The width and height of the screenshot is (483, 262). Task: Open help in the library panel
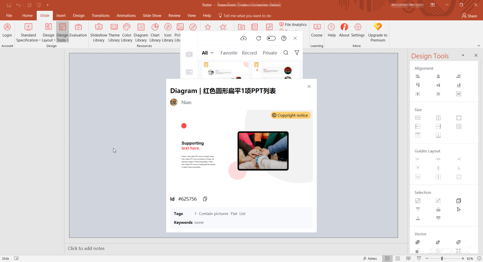click(284, 38)
